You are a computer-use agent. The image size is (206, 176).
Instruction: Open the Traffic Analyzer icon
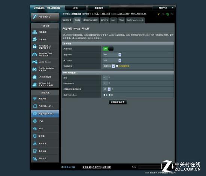(x=34, y=69)
